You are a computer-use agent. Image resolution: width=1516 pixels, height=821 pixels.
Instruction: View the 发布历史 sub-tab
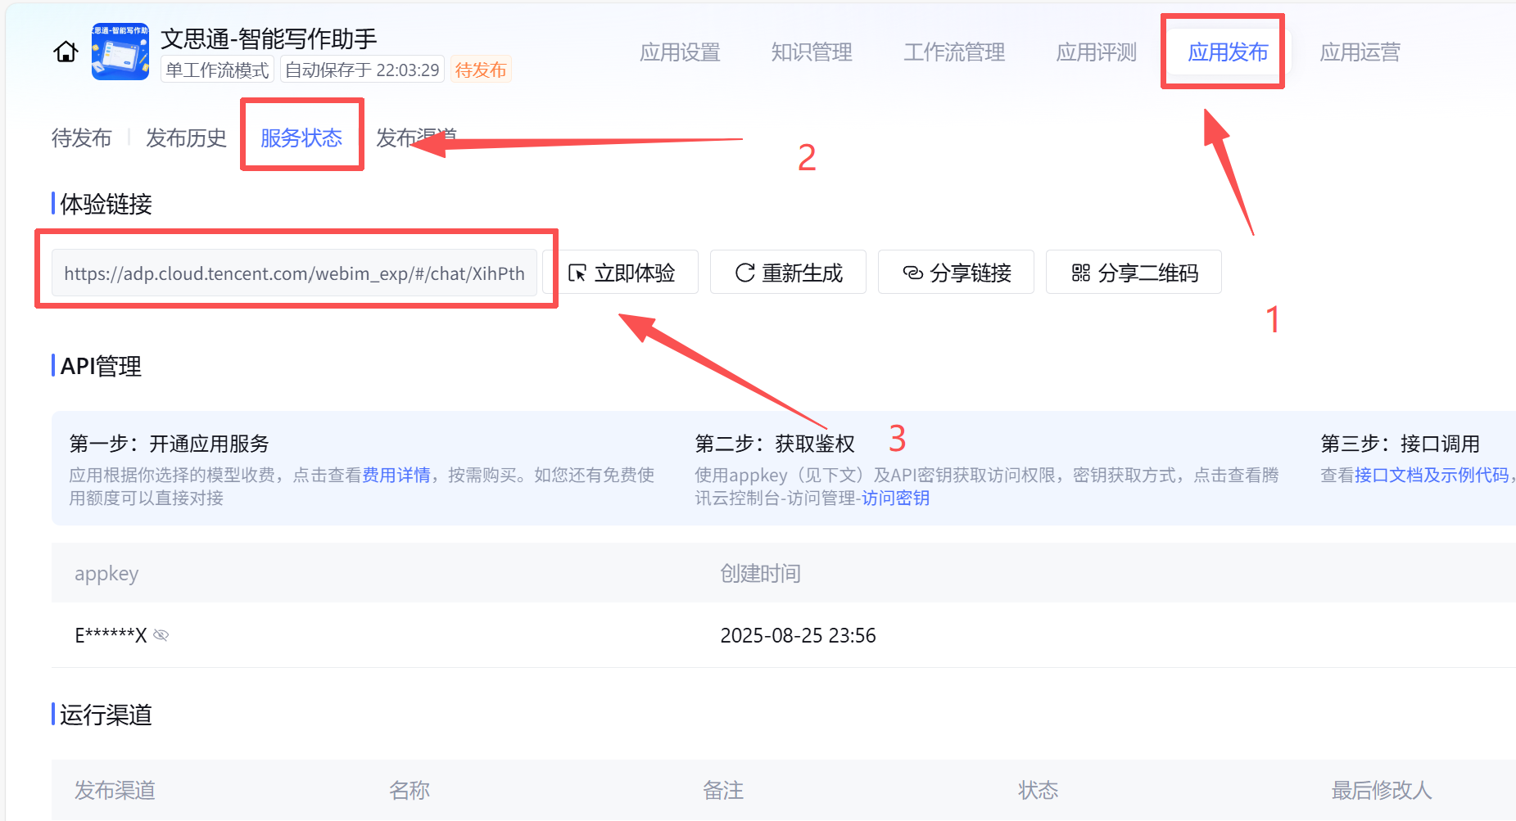[186, 138]
